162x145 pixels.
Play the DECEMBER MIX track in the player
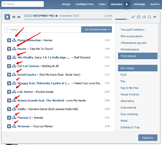pyautogui.click(x=7, y=17)
